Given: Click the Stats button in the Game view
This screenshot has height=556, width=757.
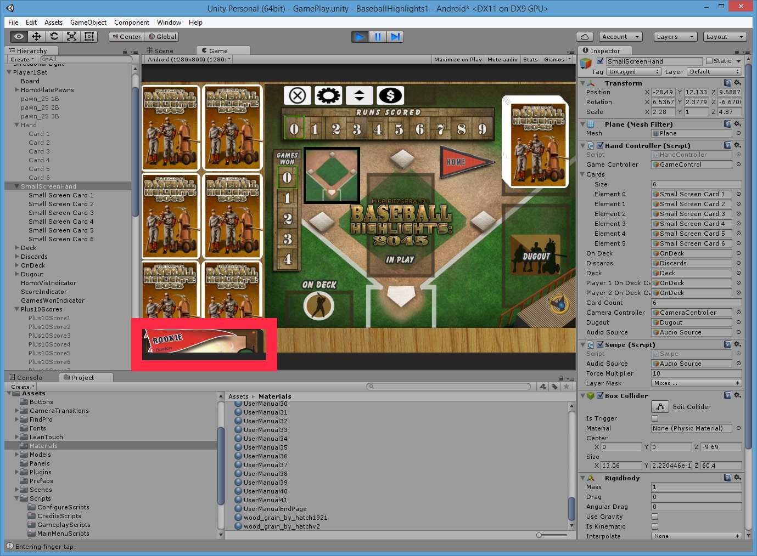Looking at the screenshot, I should click(530, 59).
